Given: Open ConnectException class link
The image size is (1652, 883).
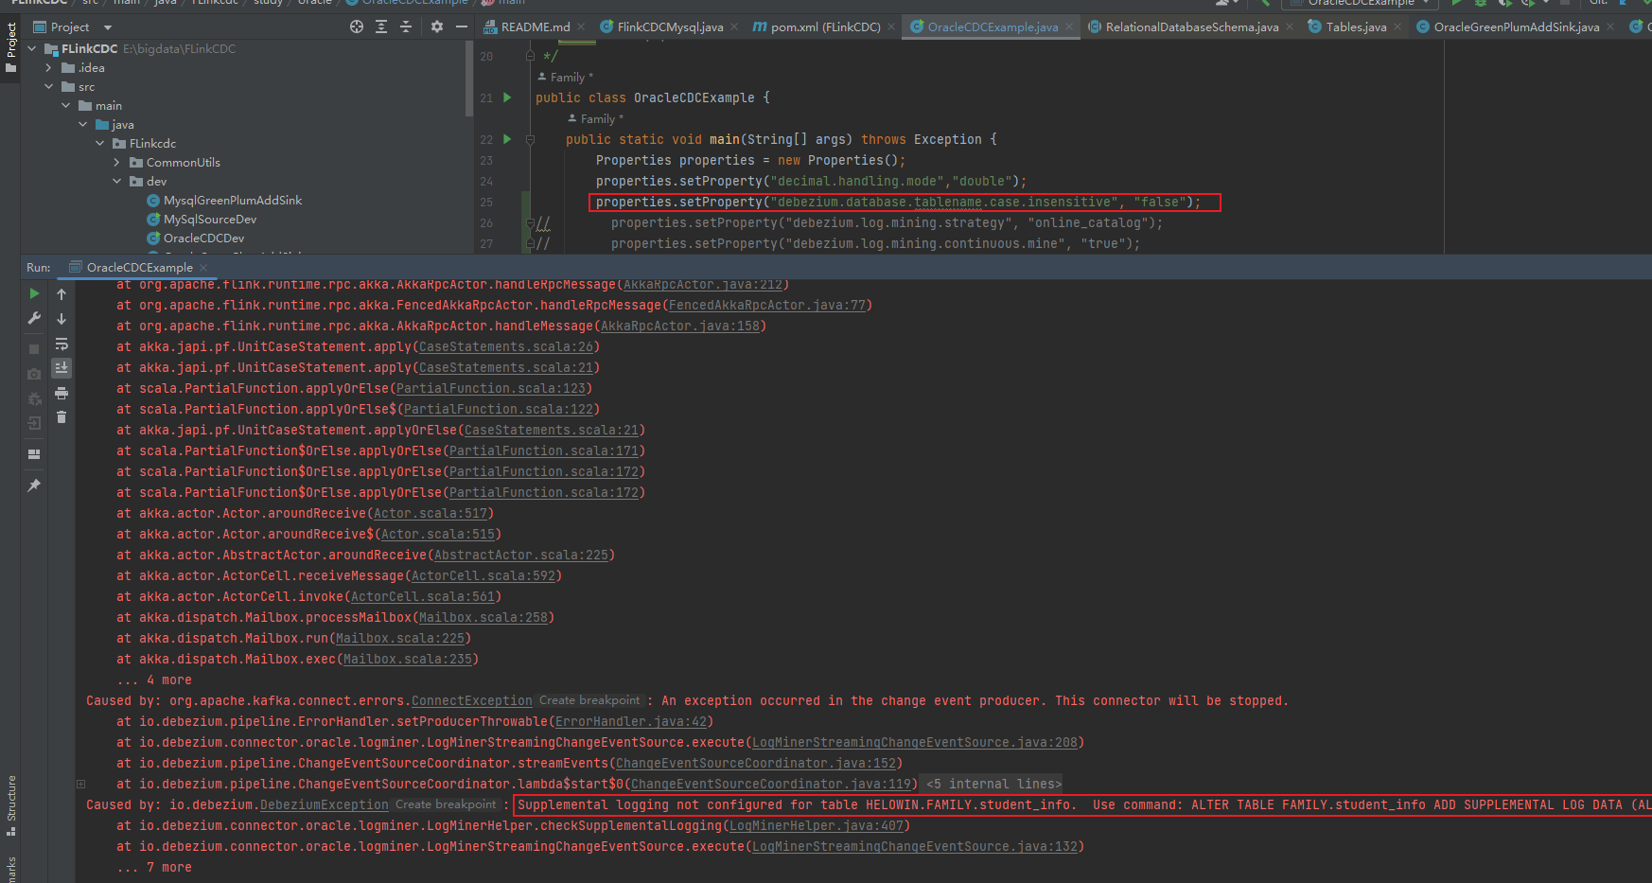Looking at the screenshot, I should pyautogui.click(x=472, y=700).
